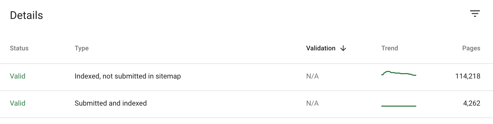Open the 'Indexed, not submitted in sitemap' row

pyautogui.click(x=127, y=76)
